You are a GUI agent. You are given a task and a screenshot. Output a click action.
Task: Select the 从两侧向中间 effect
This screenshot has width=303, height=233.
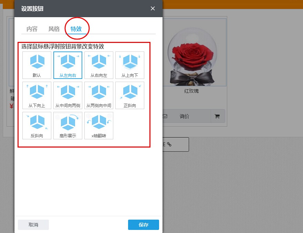tap(99, 95)
